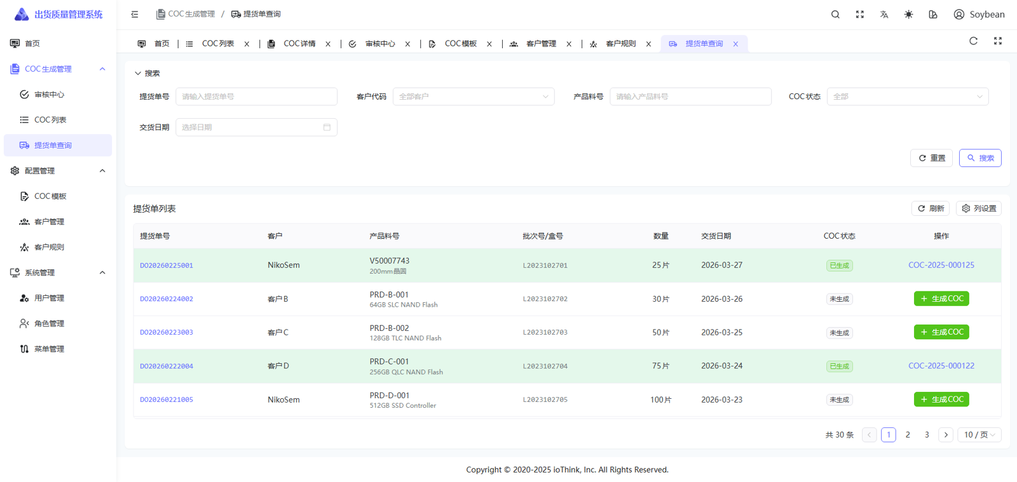Click the 搜索 button

point(980,158)
